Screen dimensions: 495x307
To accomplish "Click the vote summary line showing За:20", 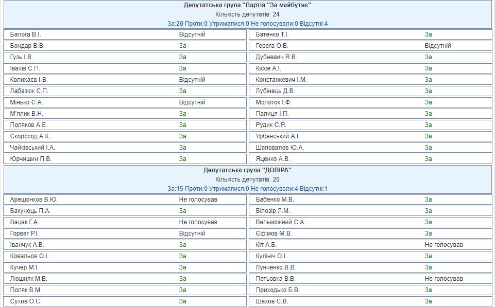I will coord(247,24).
